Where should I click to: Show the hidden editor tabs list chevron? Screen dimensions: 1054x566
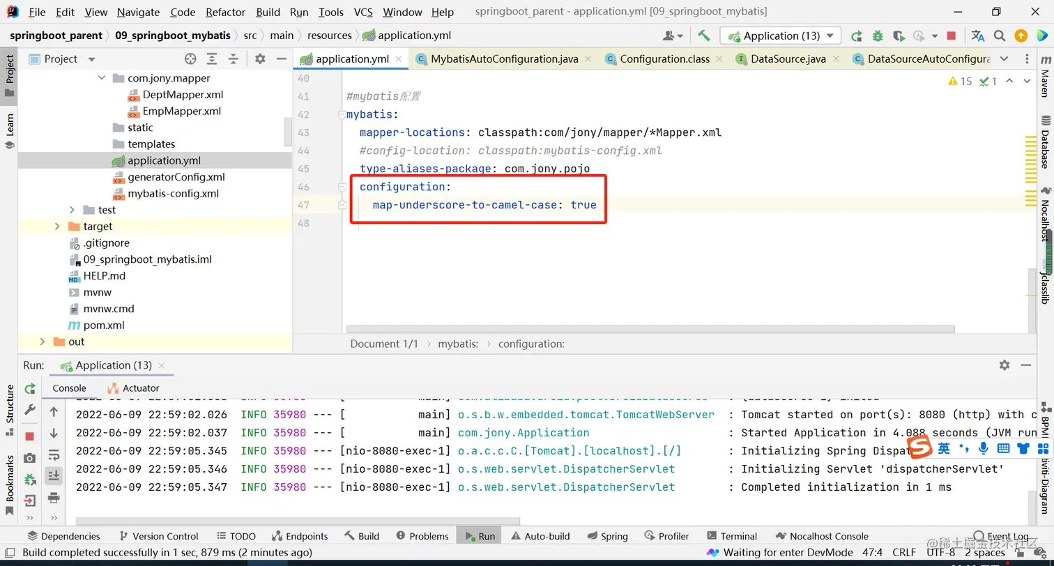pos(1004,59)
